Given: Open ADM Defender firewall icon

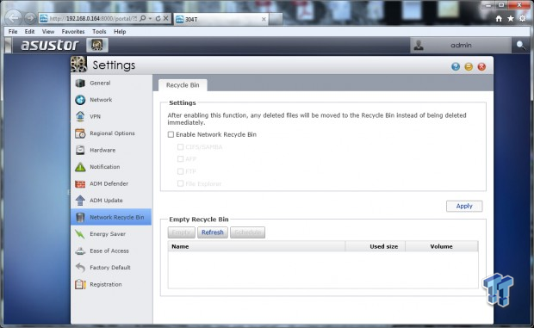Looking at the screenshot, I should tap(80, 183).
